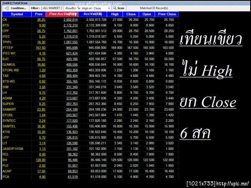Image resolution: width=251 pixels, height=188 pixels.
Task: Select the SAMART symbol
Action: [x=9, y=109]
